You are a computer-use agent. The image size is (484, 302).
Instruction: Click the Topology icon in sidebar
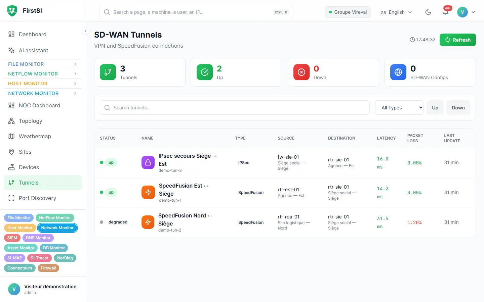tap(11, 121)
